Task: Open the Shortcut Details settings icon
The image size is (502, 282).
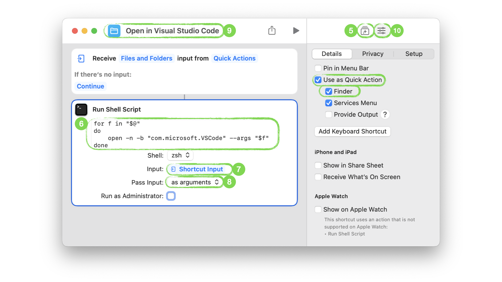Action: click(x=381, y=31)
